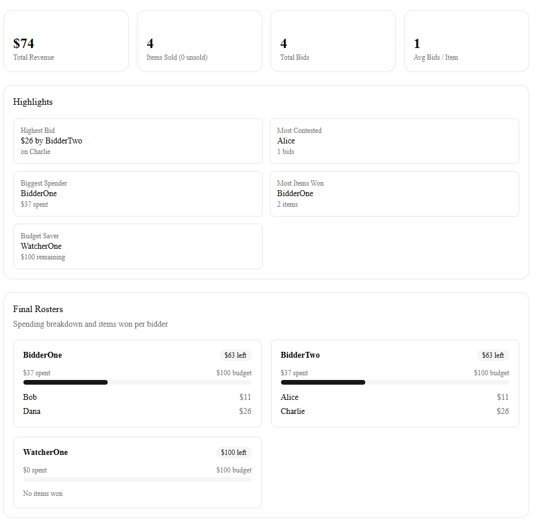Viewport: 538px width, 524px height.
Task: Click the $100 left badge on WatcherOne
Action: point(234,452)
